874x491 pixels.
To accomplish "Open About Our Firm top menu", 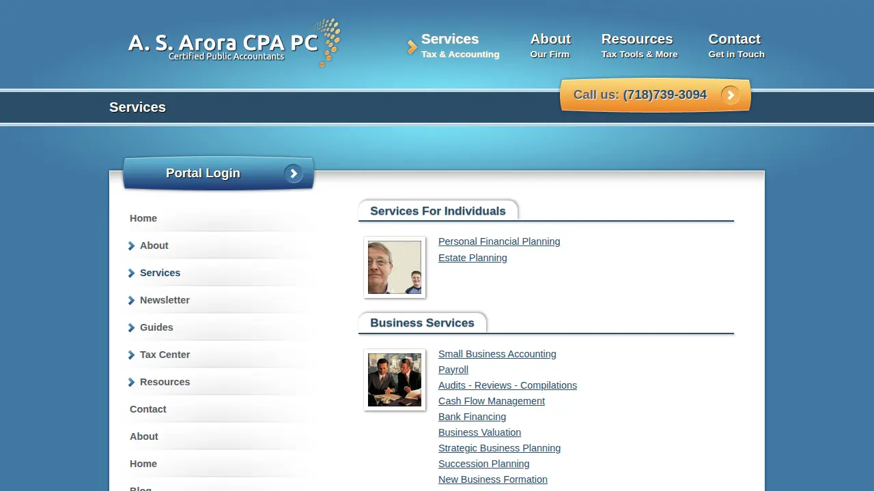I will pyautogui.click(x=550, y=46).
